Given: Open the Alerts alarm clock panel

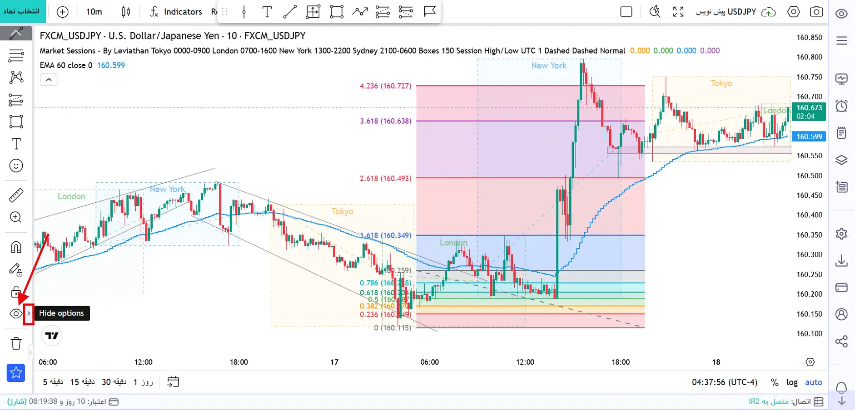Looking at the screenshot, I should 841,106.
